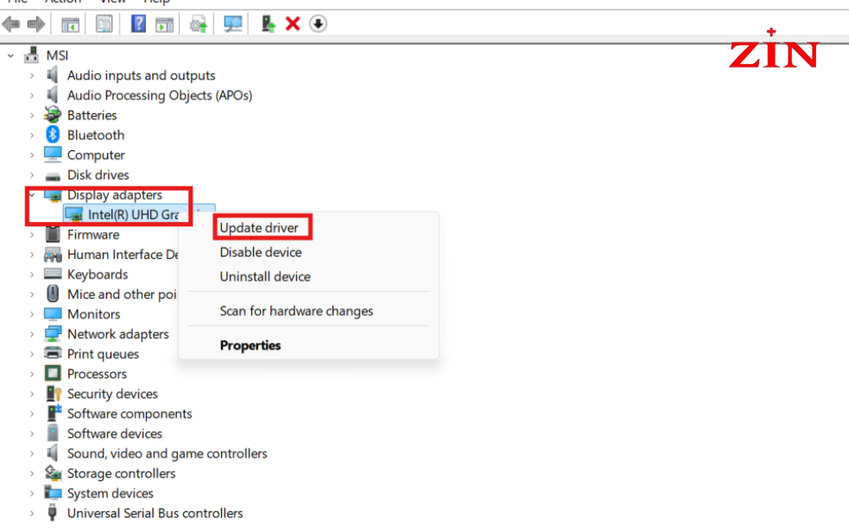
Task: Select the Computer category label
Action: coord(96,155)
